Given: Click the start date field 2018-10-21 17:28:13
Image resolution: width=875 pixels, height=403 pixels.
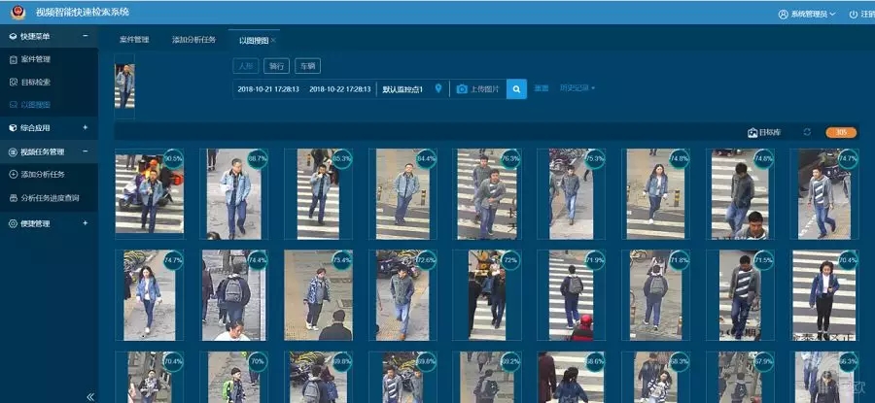Looking at the screenshot, I should [268, 89].
